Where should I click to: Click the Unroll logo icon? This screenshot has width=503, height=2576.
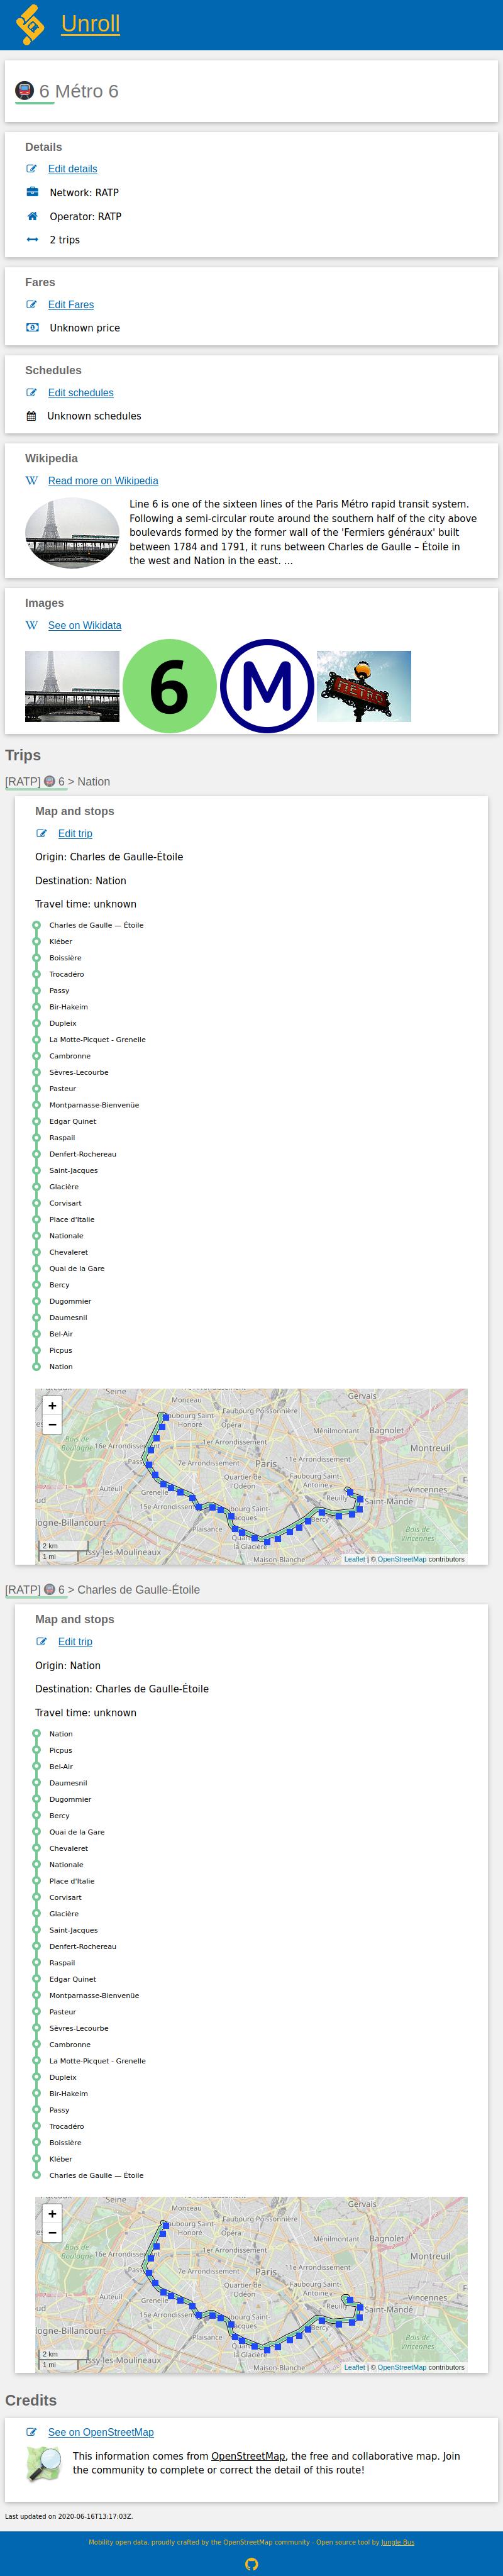tap(31, 25)
